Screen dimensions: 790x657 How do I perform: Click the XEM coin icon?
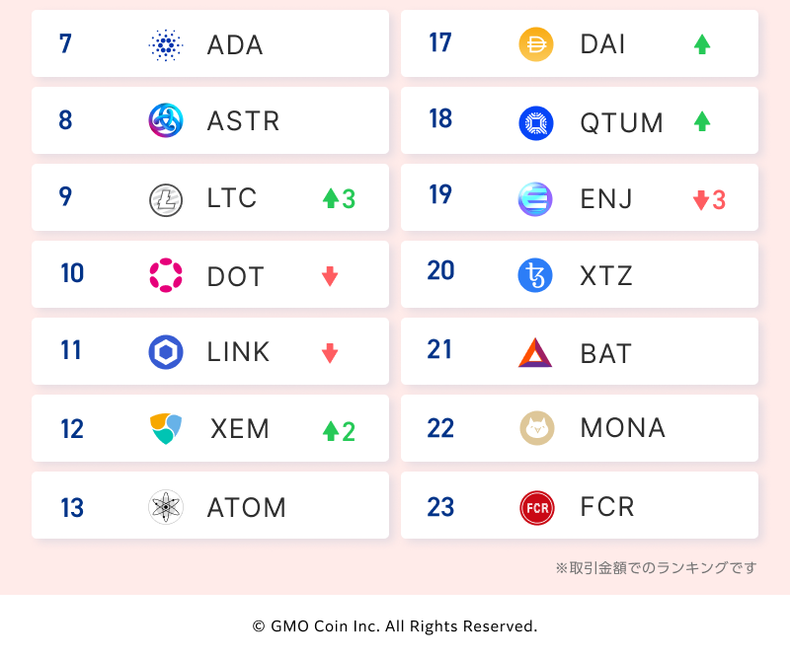click(166, 429)
